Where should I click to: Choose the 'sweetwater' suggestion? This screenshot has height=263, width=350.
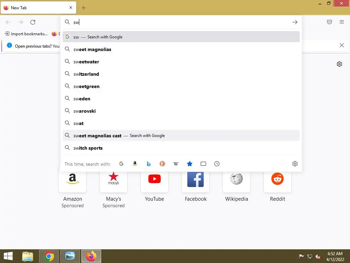181,62
